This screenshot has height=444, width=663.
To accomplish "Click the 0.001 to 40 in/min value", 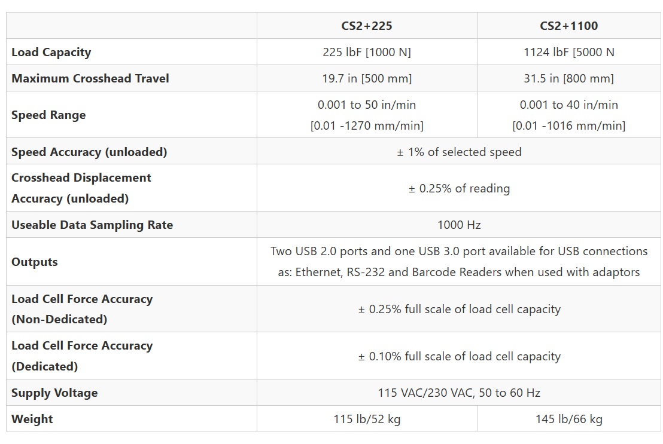I will (568, 105).
